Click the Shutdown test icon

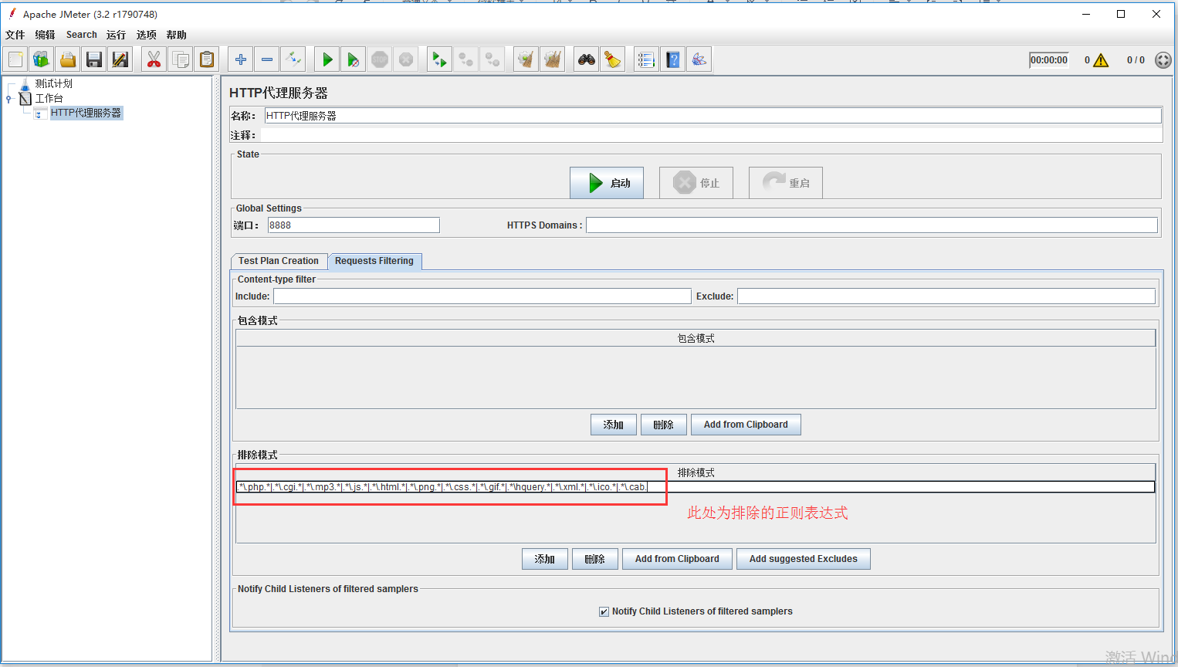pos(406,59)
